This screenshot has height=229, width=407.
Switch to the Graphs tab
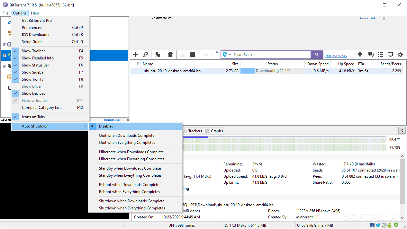[x=214, y=131]
